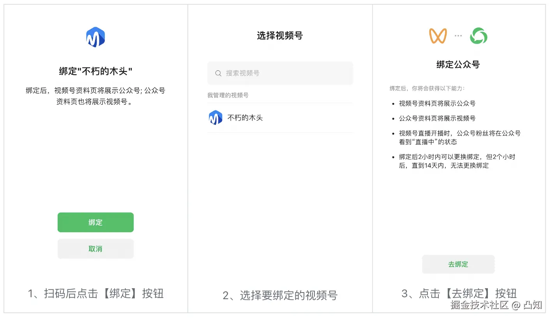The image size is (551, 319).
Task: Click the magnifier icon in the search box
Action: tap(218, 73)
